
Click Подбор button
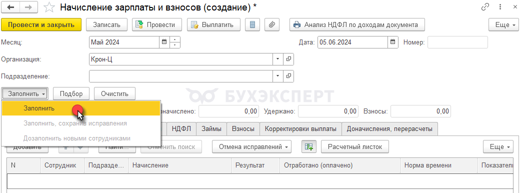point(71,93)
